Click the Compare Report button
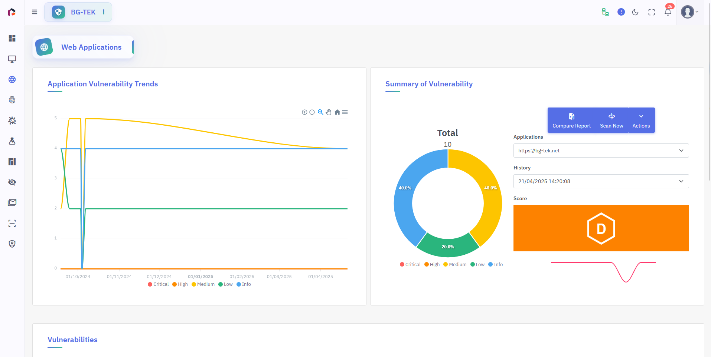711x357 pixels. [x=571, y=120]
